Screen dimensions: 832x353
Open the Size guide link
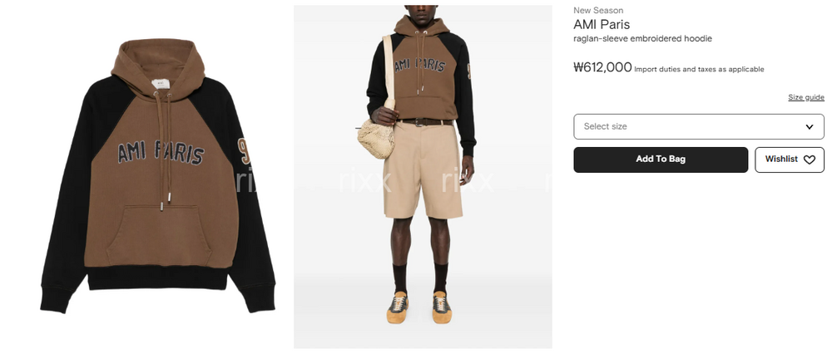(x=806, y=97)
